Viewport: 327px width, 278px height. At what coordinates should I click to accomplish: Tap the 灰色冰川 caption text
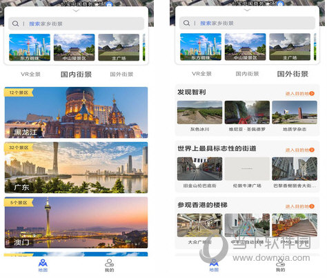(199, 129)
